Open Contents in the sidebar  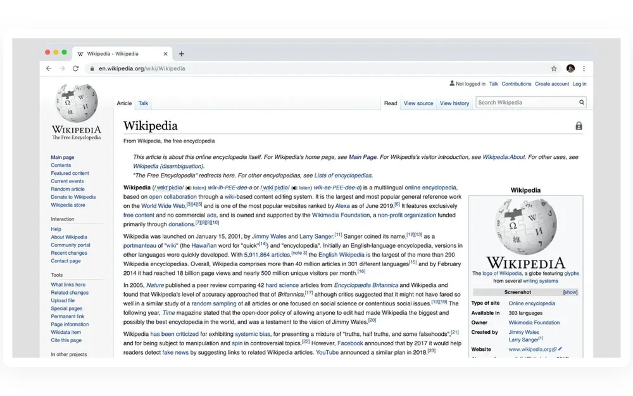tap(61, 165)
